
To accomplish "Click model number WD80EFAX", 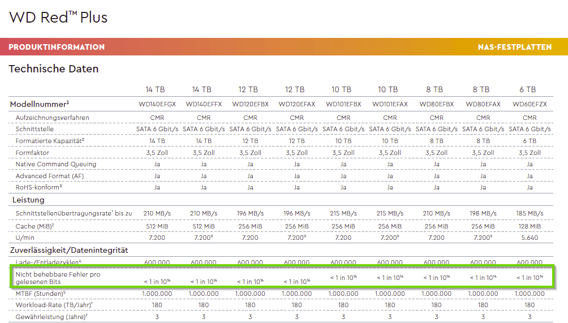I will [x=483, y=104].
